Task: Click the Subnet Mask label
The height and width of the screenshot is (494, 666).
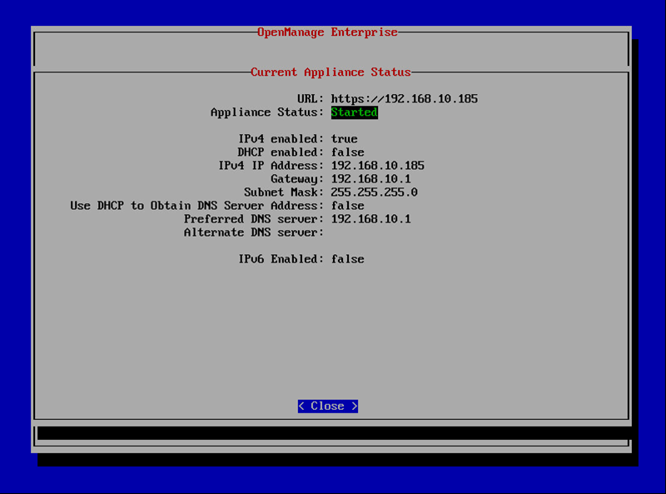Action: click(284, 192)
